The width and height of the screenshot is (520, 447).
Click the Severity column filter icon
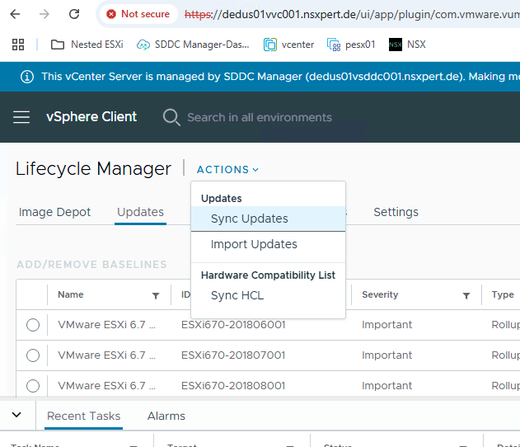tap(466, 295)
